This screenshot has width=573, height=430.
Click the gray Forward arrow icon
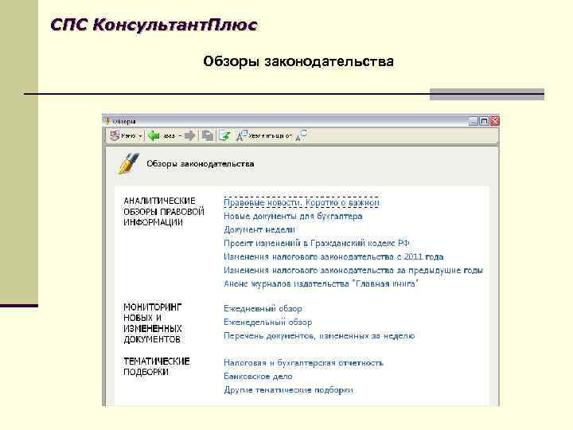pos(190,135)
